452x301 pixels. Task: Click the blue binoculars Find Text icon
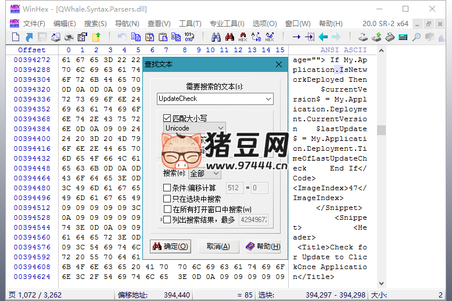(x=216, y=37)
